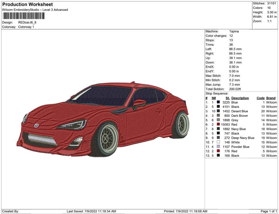Viewport: 279px width, 214px height.
Task: Select the Red swatch with 15063 stitches
Action: pos(218,124)
